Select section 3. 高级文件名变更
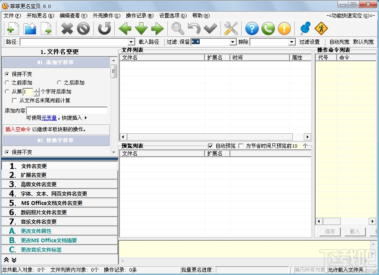The height and width of the screenshot is (275, 379). pyautogui.click(x=59, y=184)
